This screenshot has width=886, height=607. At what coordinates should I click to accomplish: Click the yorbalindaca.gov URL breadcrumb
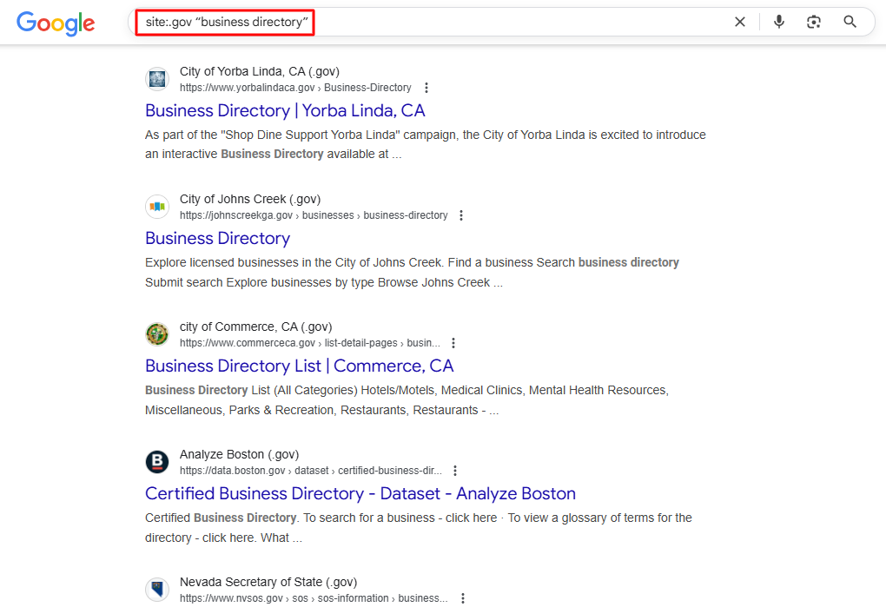point(295,88)
